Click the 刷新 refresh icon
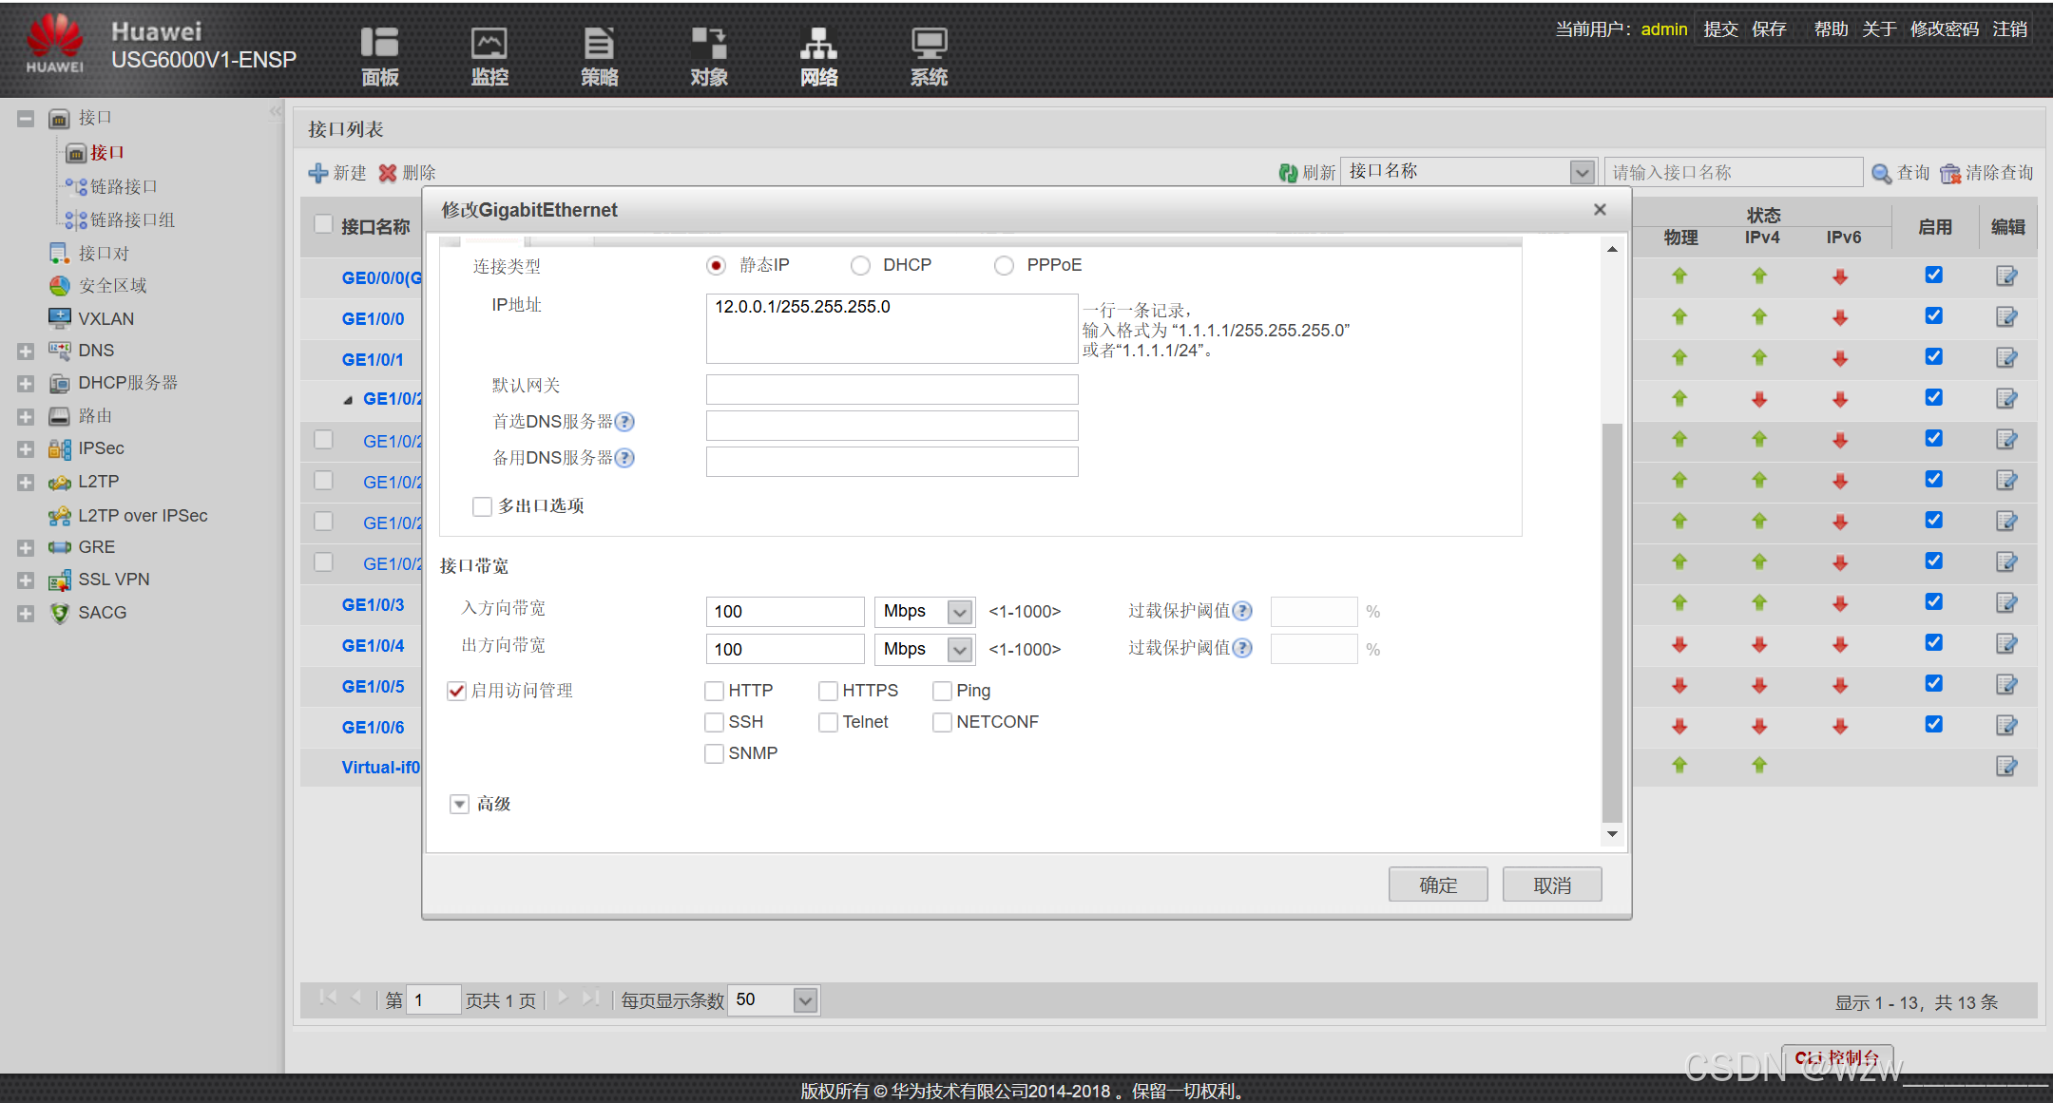 (x=1289, y=173)
